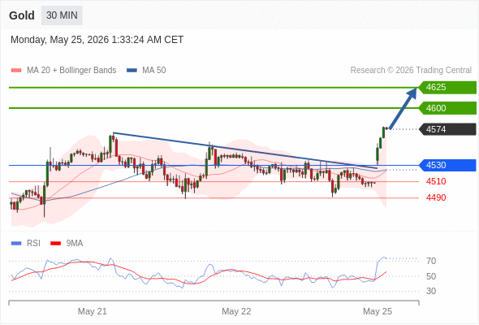This screenshot has width=479, height=325.
Task: Click the green 4625 resistance price tag
Action: [447, 88]
